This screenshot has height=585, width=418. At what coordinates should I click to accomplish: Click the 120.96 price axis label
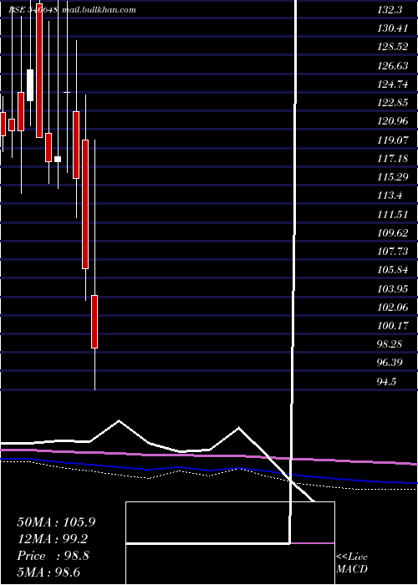click(393, 121)
